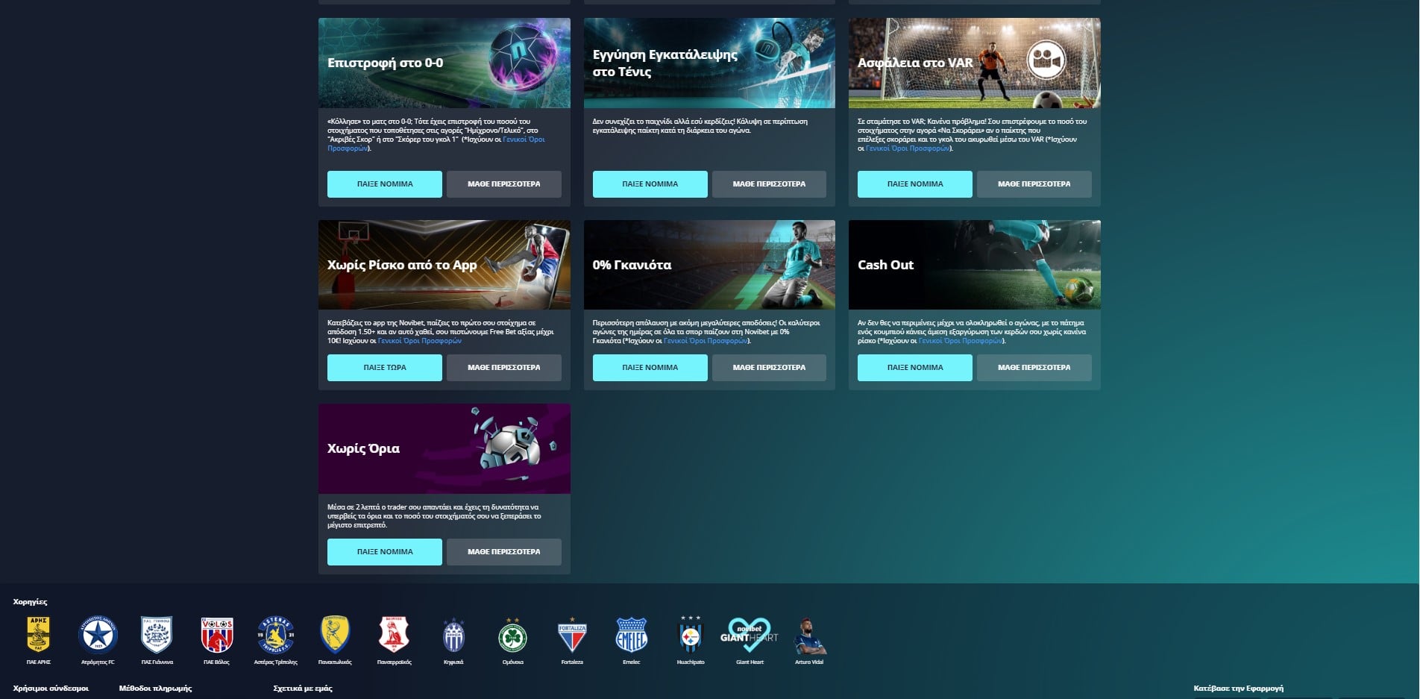The width and height of the screenshot is (1420, 699).
Task: Click the Εγγύηση Εγκατάλειψης στο Τένις banner
Action: pyautogui.click(x=709, y=63)
